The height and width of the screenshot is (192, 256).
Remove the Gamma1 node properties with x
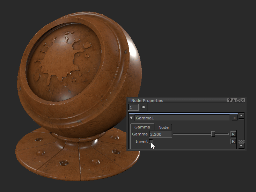[234, 118]
